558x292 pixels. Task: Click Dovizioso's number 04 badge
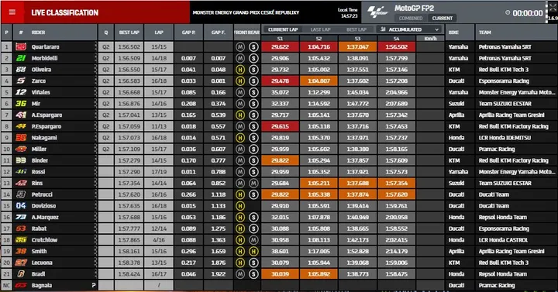pos(21,206)
